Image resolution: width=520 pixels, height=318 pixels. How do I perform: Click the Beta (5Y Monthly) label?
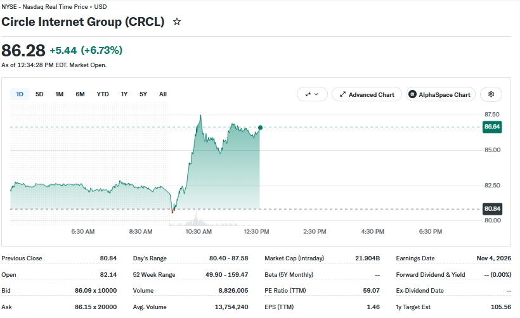click(289, 275)
